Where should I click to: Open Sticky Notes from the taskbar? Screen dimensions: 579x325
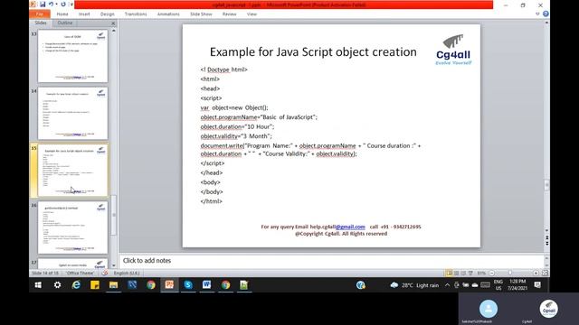95,285
